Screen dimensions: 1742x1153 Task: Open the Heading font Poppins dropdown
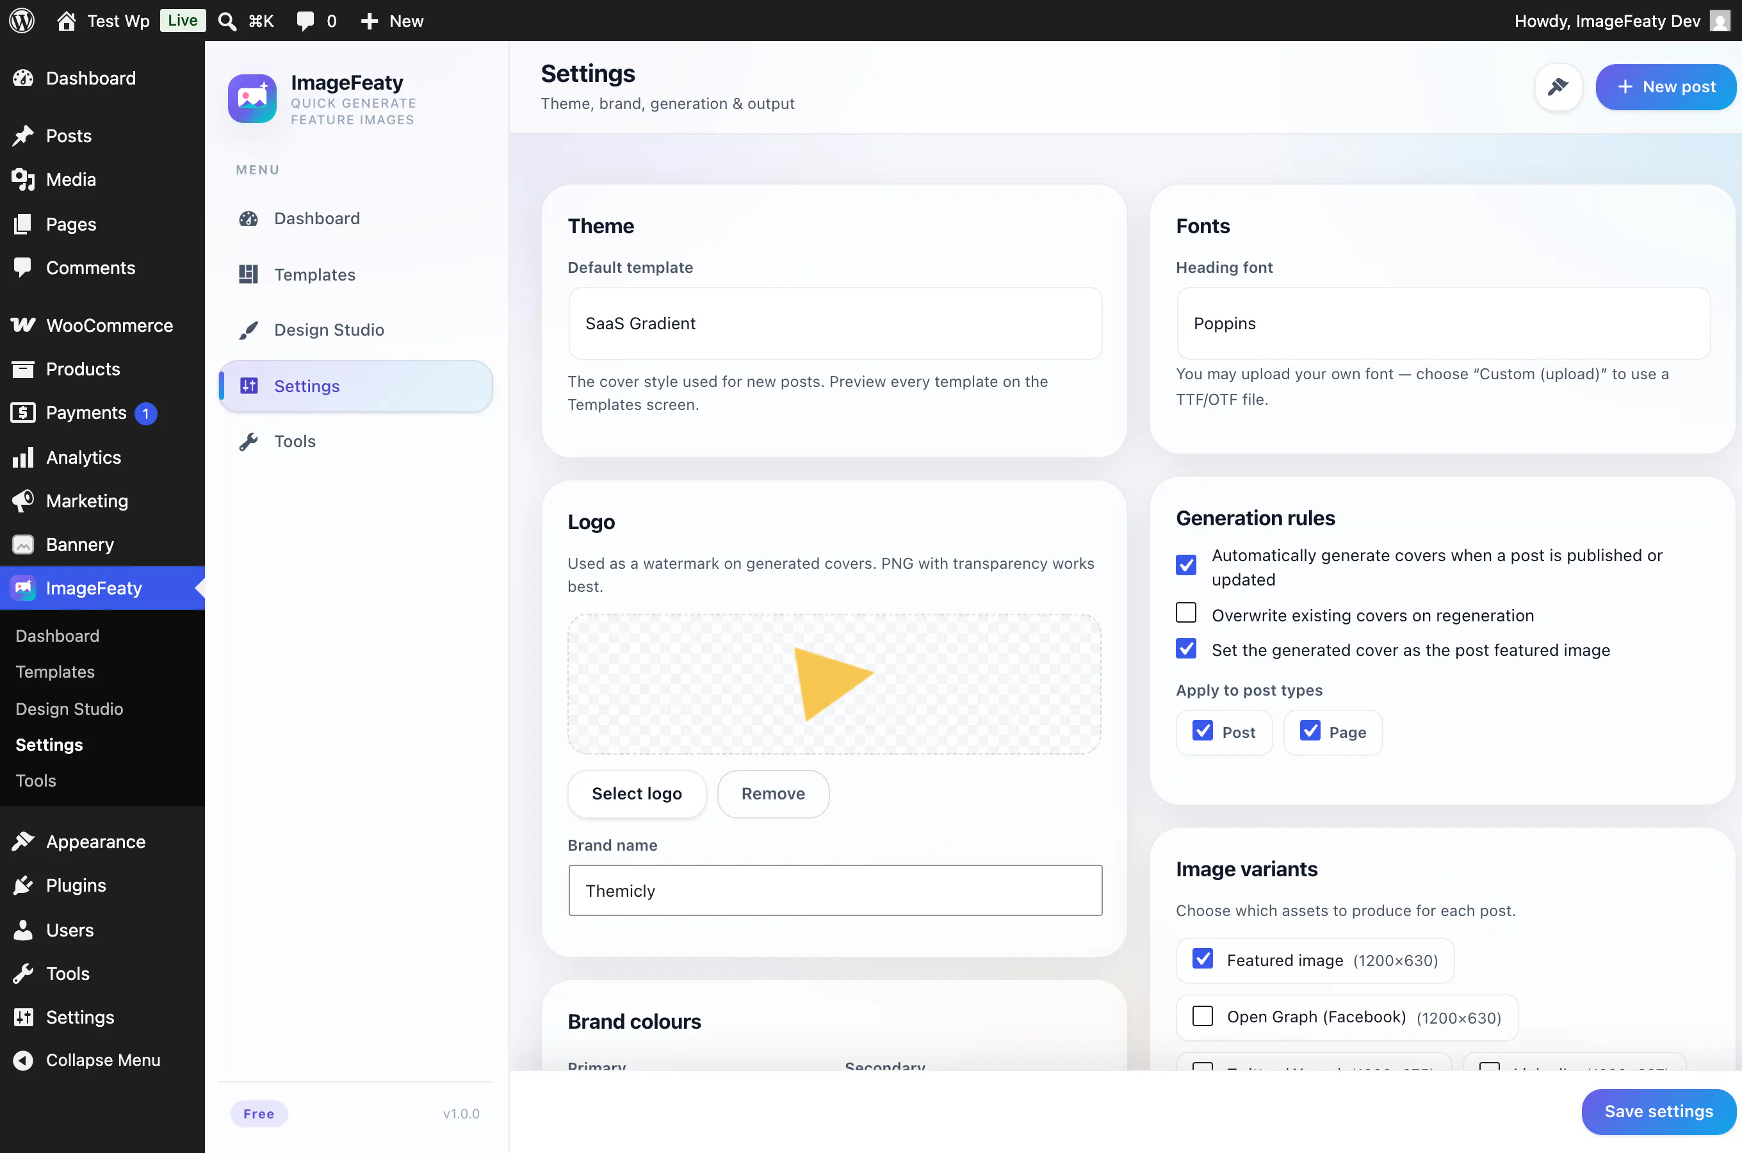coord(1444,323)
